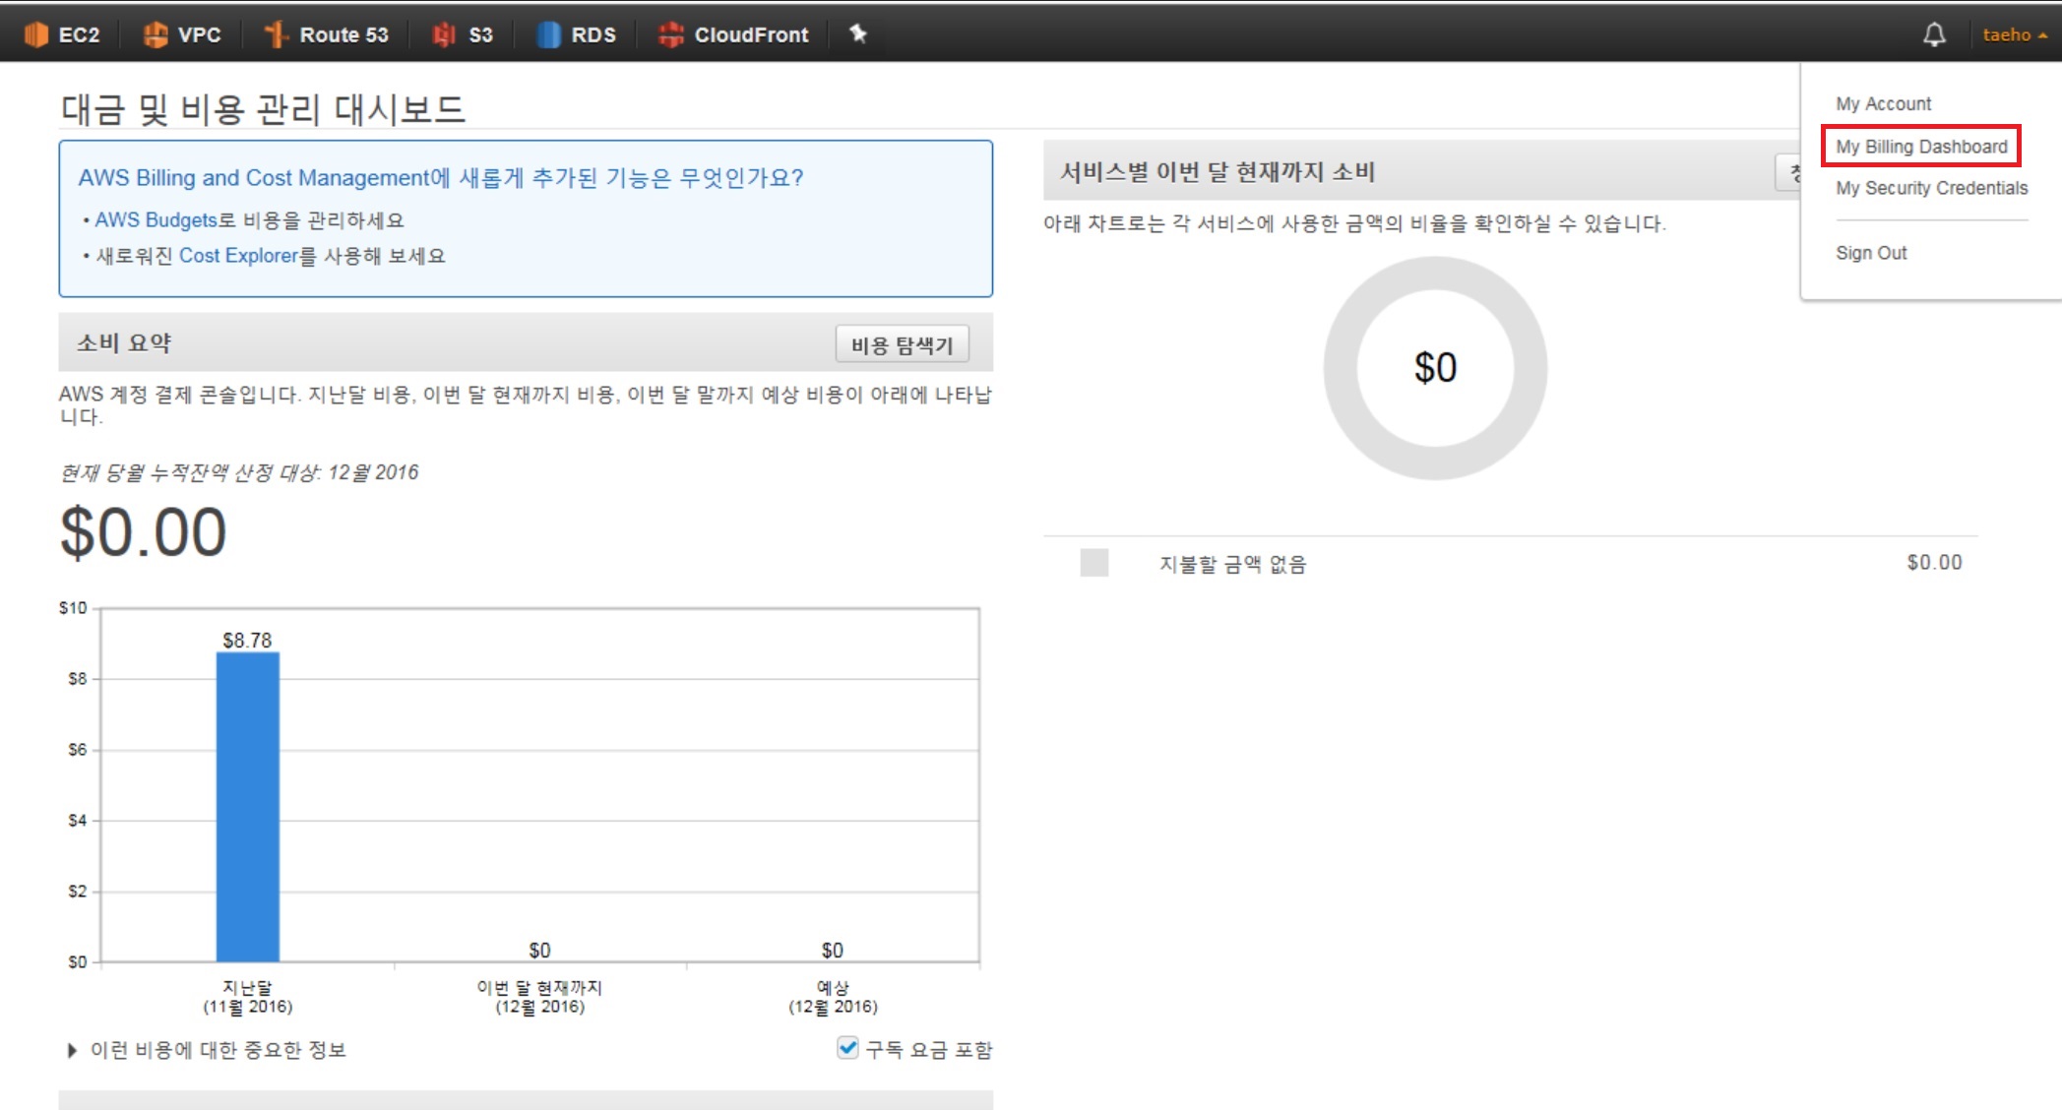The image size is (2062, 1110).
Task: Choose Sign Out from menu
Action: 1870,253
